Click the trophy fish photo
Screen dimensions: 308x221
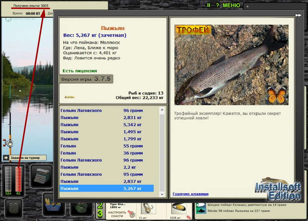coord(231,65)
